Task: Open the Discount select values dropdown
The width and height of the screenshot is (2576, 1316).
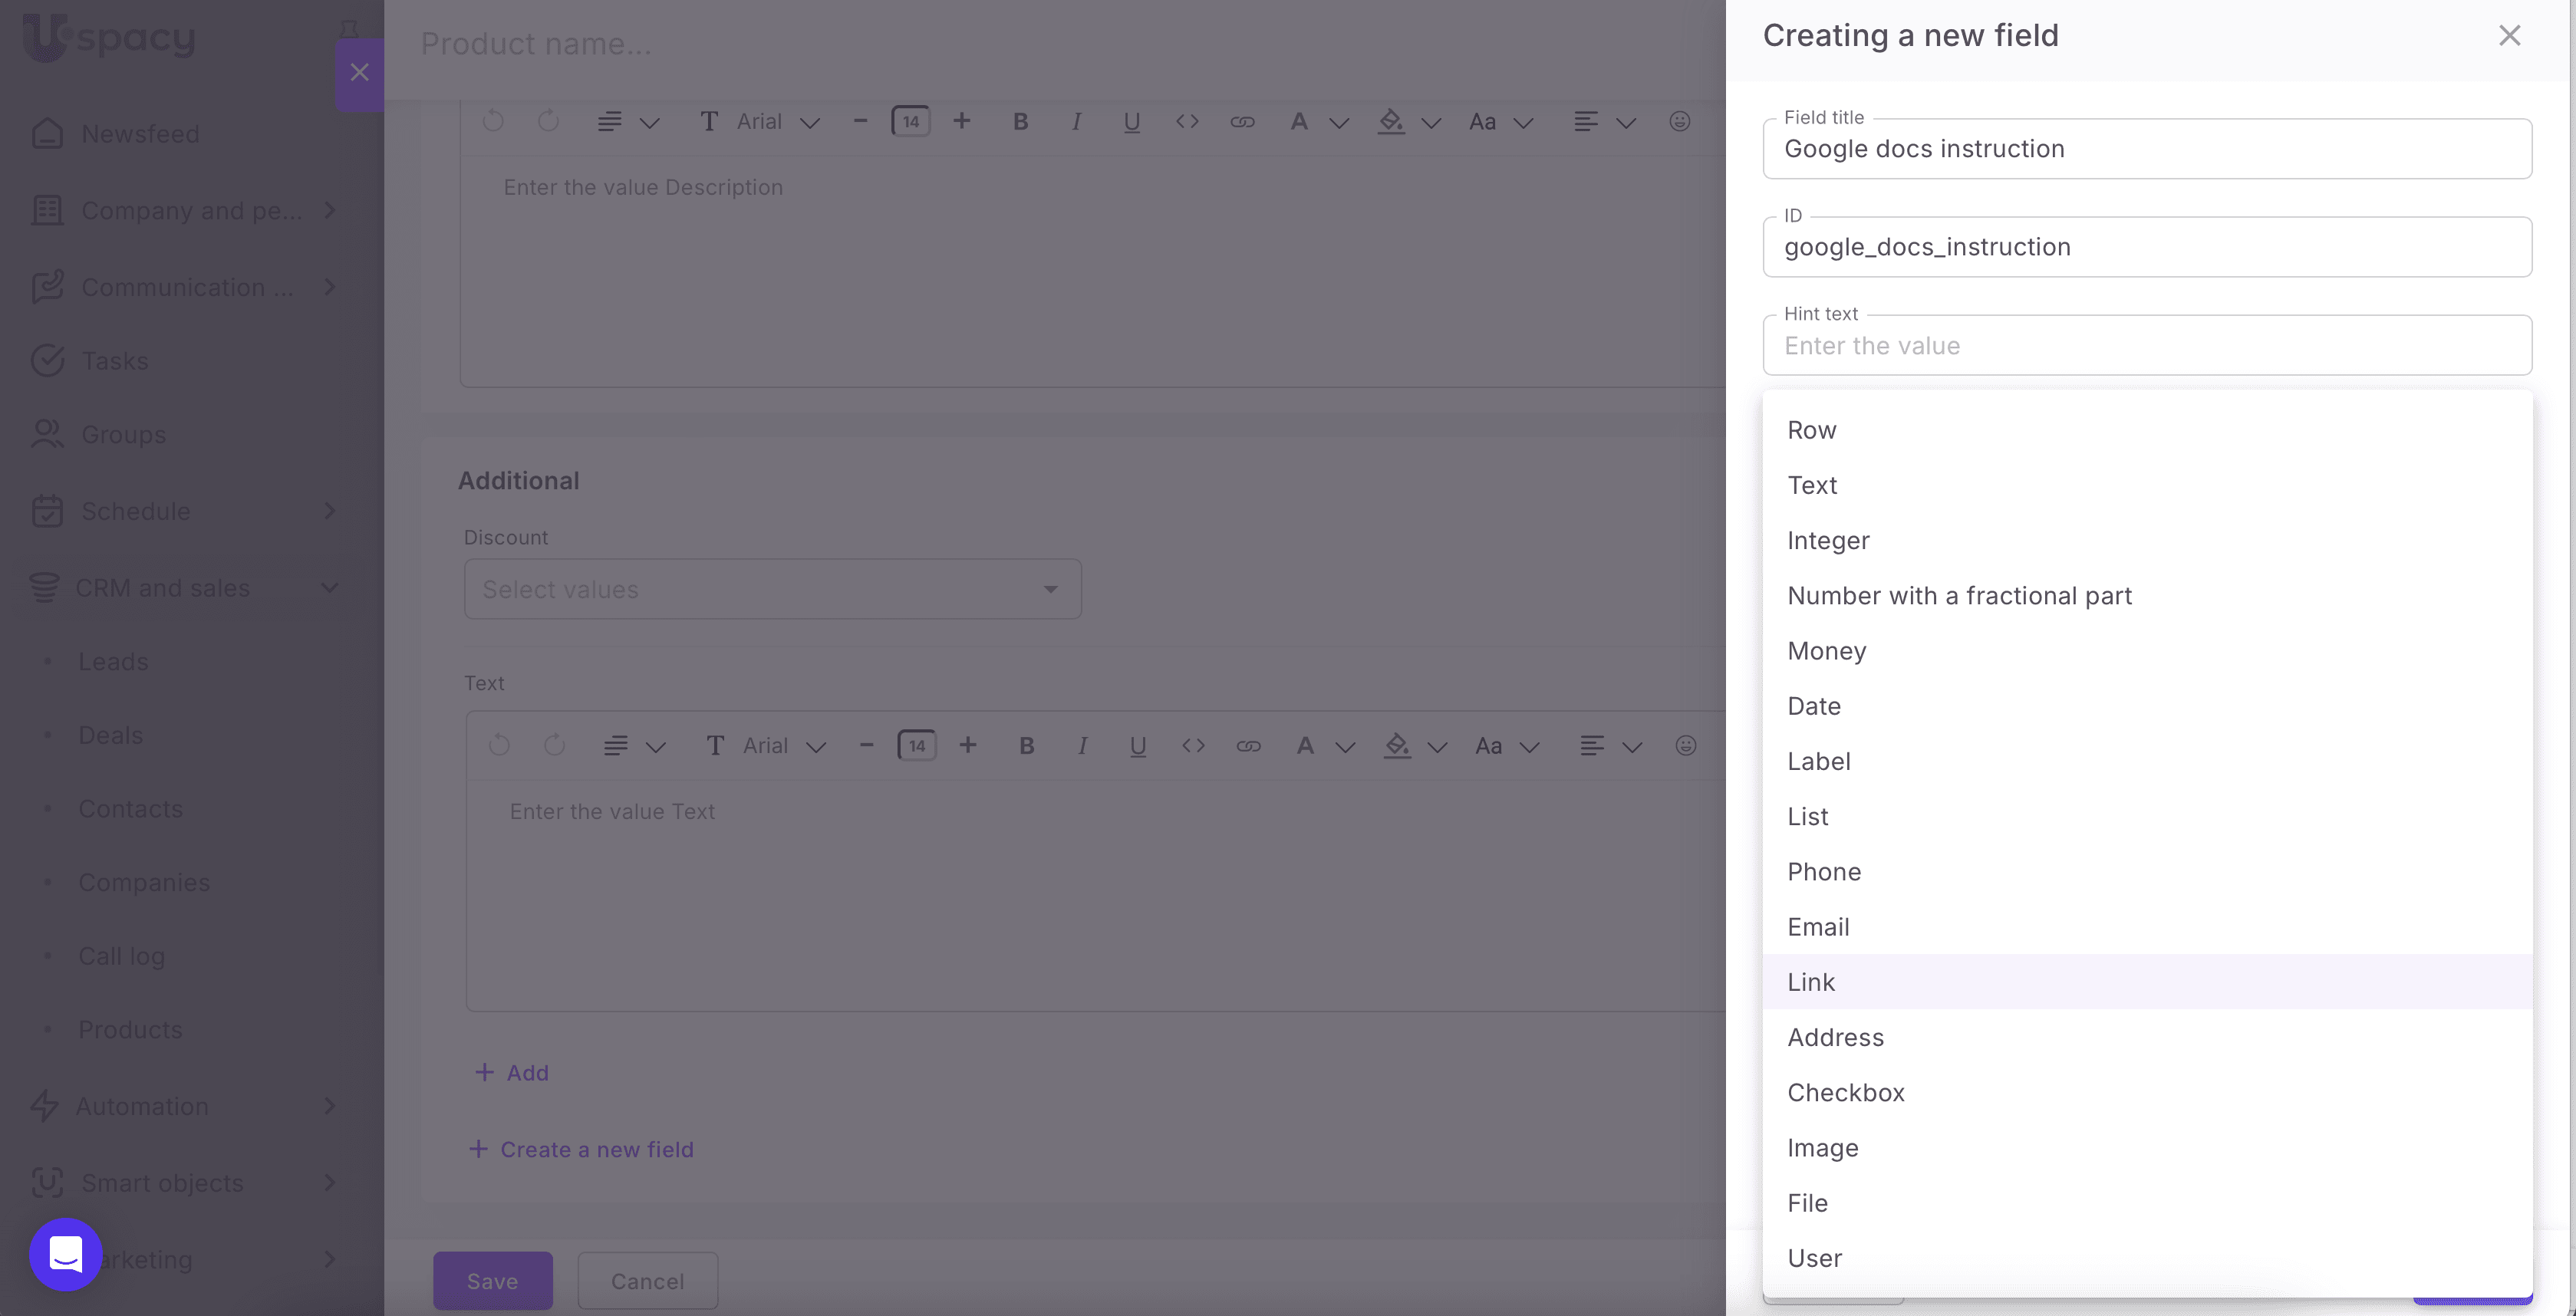Action: [772, 589]
